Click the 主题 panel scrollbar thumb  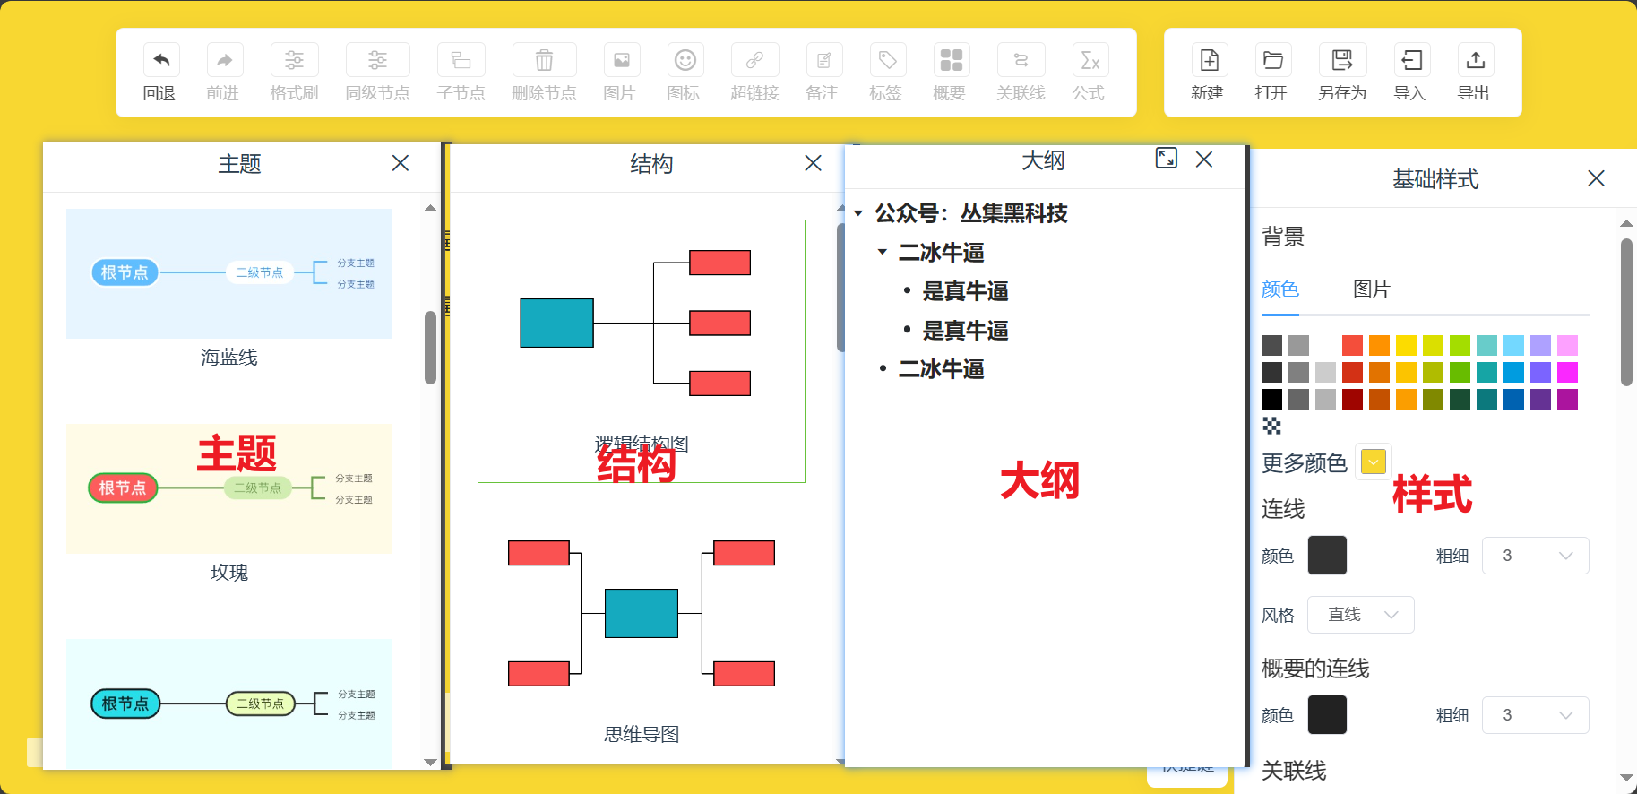pos(430,348)
